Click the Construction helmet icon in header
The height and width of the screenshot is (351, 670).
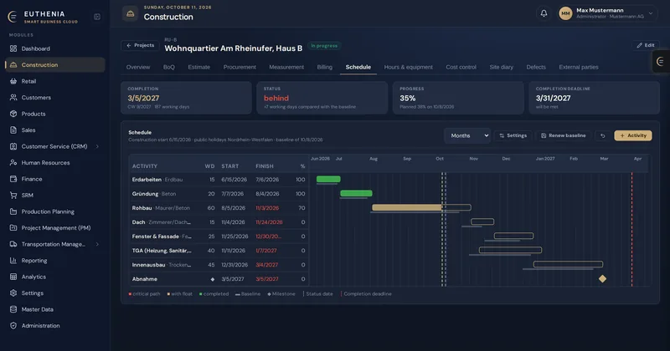coord(131,13)
